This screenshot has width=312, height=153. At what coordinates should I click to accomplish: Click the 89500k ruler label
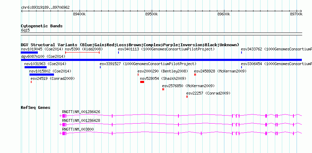152,14
